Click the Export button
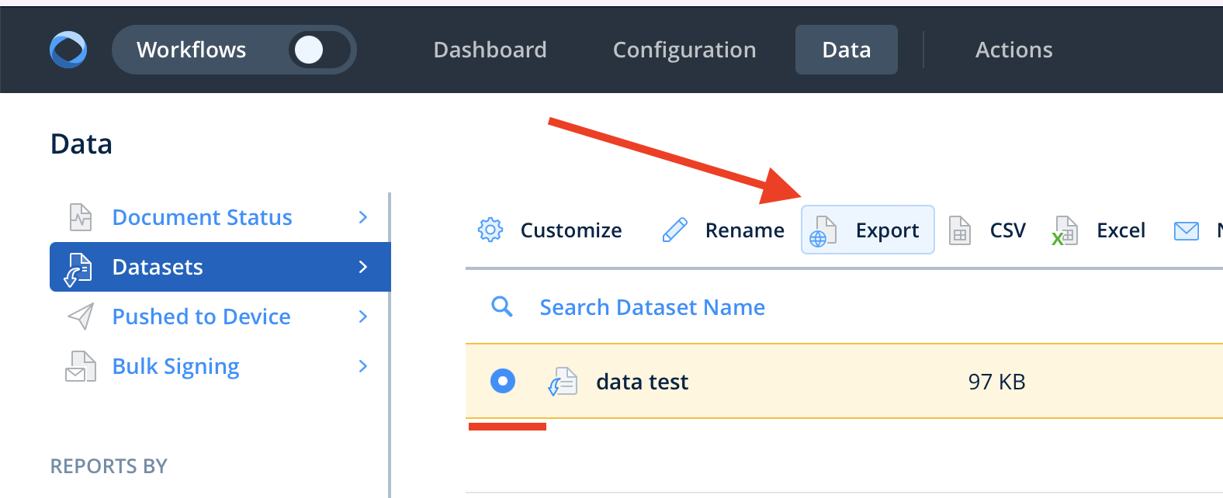The image size is (1223, 498). tap(868, 230)
